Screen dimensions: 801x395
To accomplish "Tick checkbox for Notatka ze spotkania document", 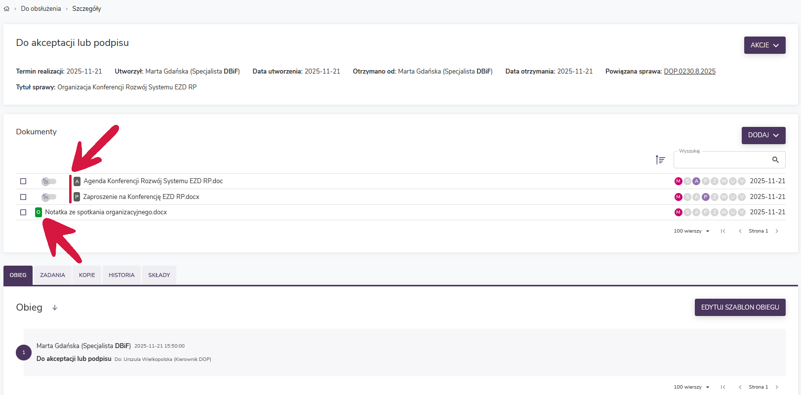I will pyautogui.click(x=23, y=212).
